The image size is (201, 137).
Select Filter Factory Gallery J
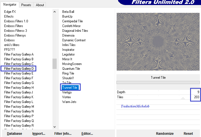tap(19, 92)
